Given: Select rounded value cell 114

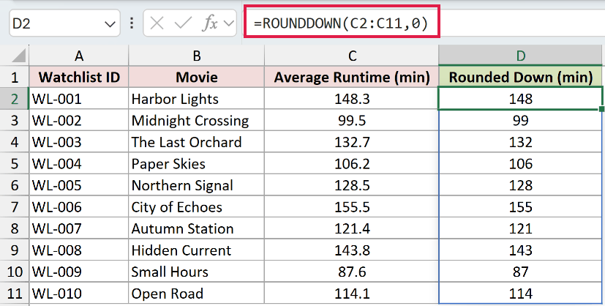Looking at the screenshot, I should click(520, 294).
